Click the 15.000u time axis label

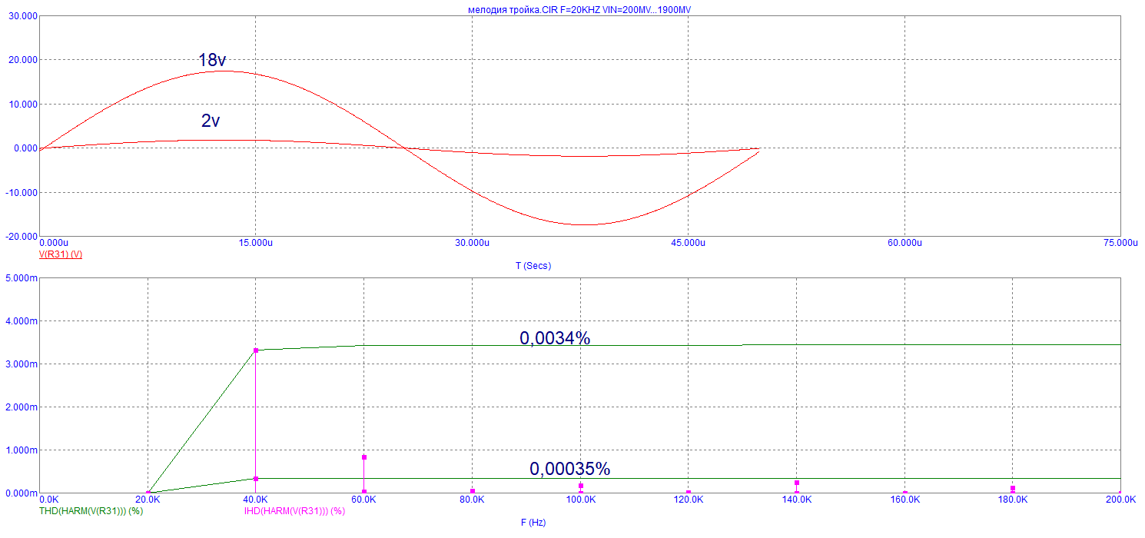tap(255, 243)
